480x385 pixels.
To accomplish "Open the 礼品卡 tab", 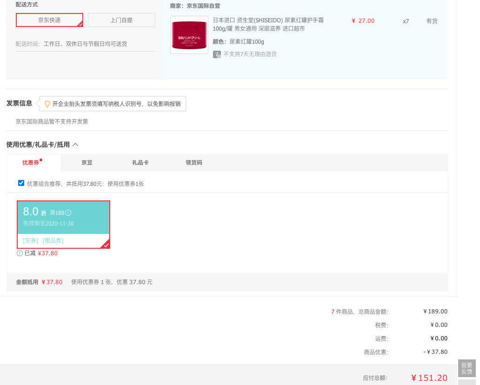I will [140, 162].
